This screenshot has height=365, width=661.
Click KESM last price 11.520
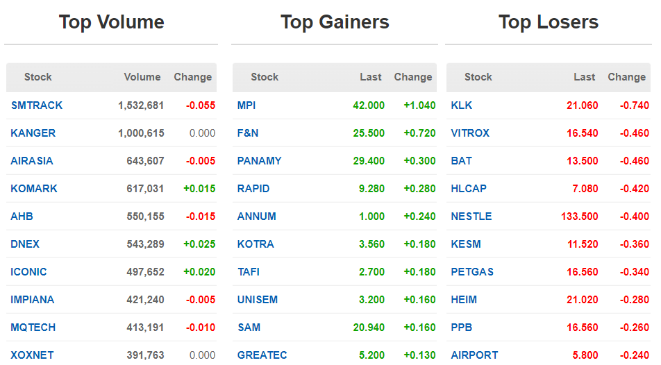tap(583, 244)
